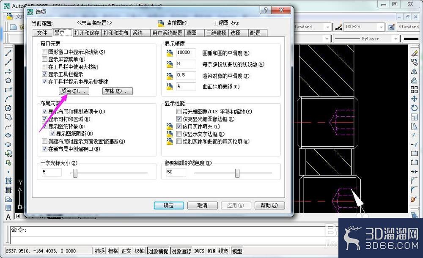Select the Polyline tool in draw toolbar
This screenshot has width=423, height=258.
[x=8, y=71]
